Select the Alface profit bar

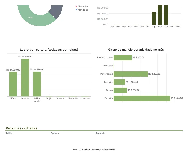tap(13, 84)
